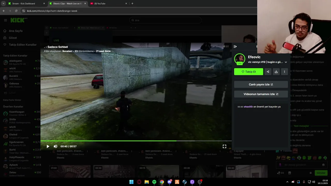This screenshot has height=186, width=331.
Task: Open Windows Start menu
Action: [x=131, y=182]
